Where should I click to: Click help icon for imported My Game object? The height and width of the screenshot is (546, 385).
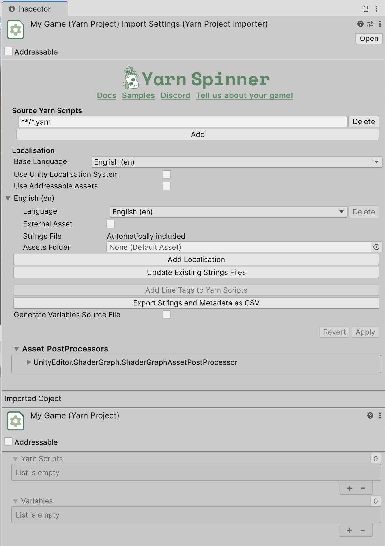(x=370, y=415)
